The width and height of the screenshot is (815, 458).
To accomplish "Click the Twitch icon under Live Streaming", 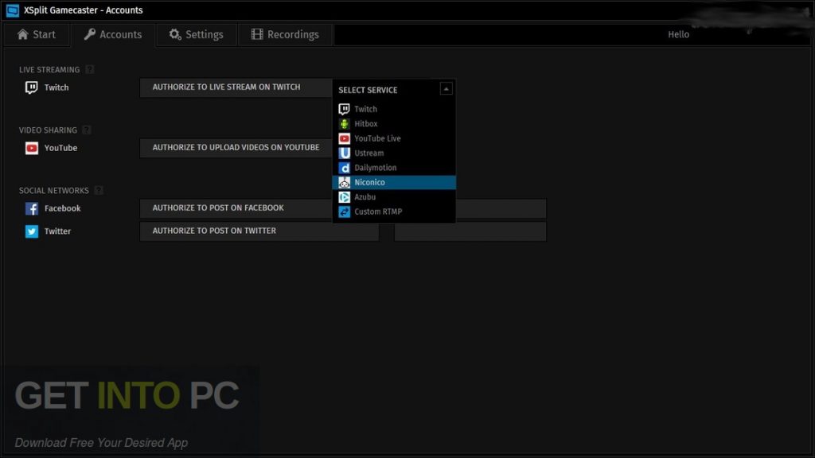I will [32, 87].
